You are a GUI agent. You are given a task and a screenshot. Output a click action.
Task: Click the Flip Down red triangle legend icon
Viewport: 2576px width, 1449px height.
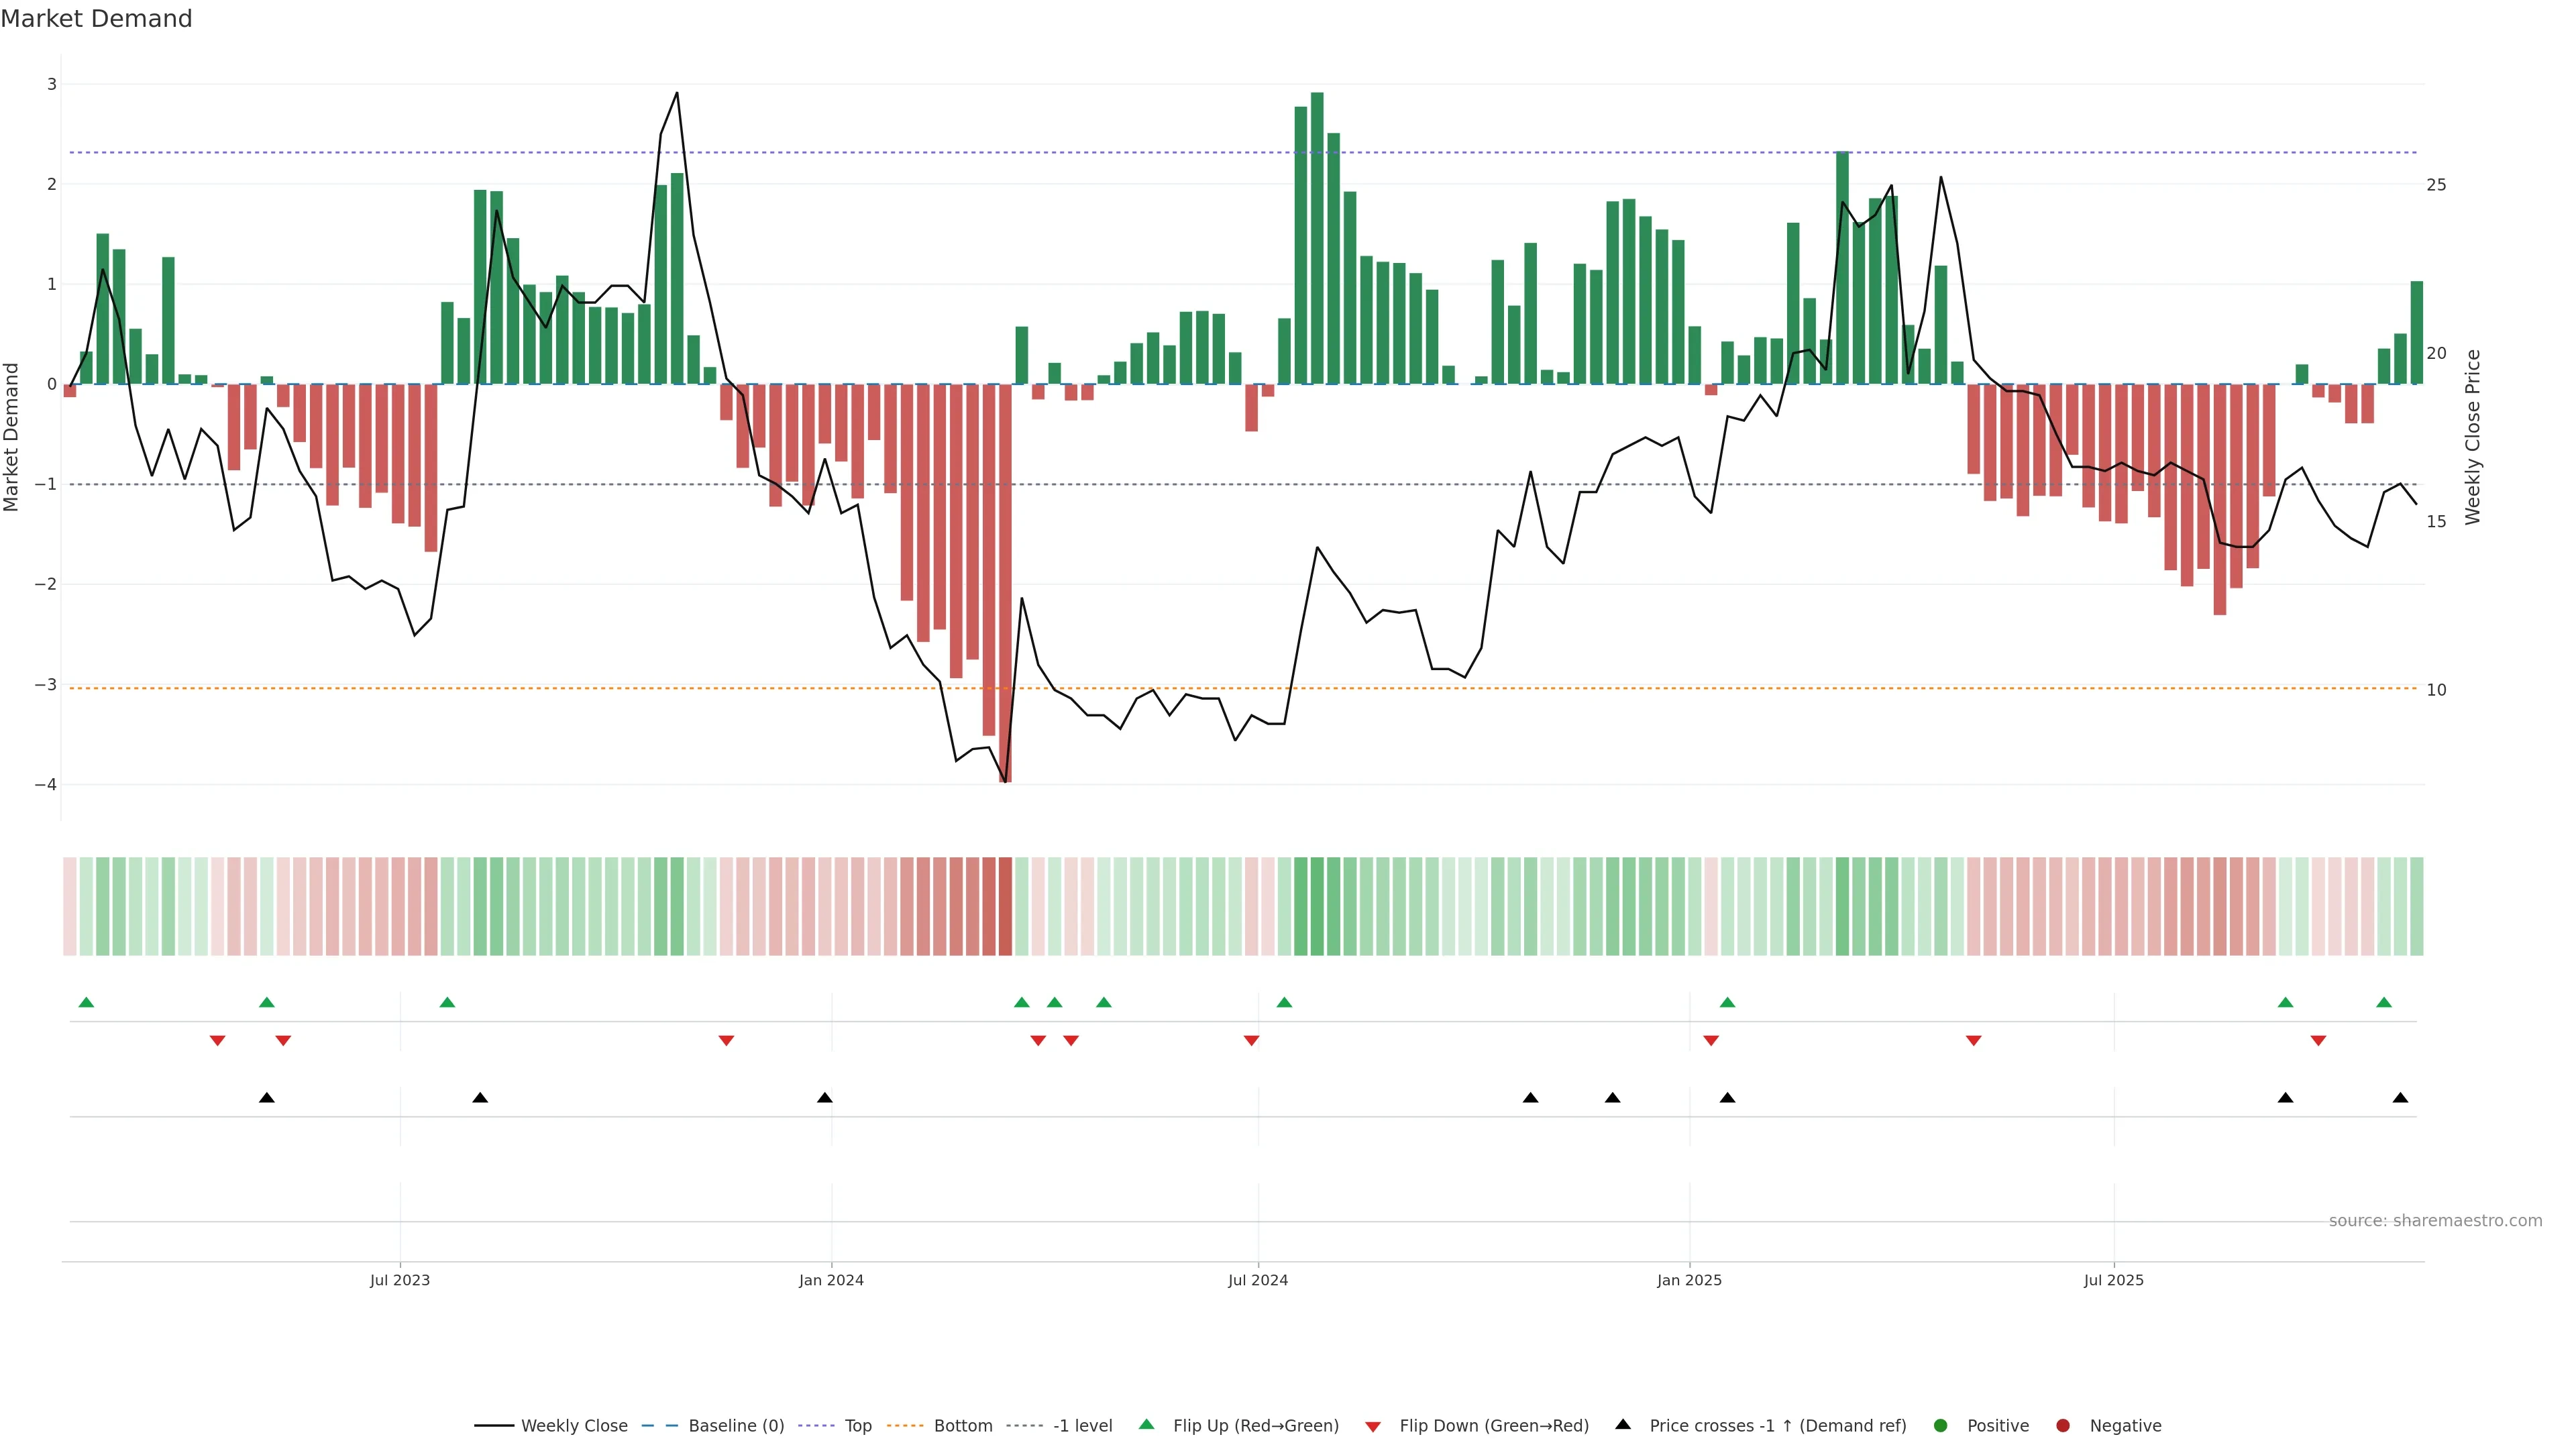click(x=1373, y=1426)
